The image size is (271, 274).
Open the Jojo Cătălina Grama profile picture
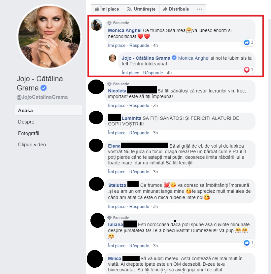[x=49, y=37]
